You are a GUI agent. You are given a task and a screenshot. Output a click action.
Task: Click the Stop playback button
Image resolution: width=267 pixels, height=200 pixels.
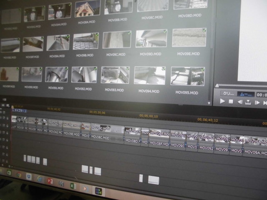[x=231, y=101]
